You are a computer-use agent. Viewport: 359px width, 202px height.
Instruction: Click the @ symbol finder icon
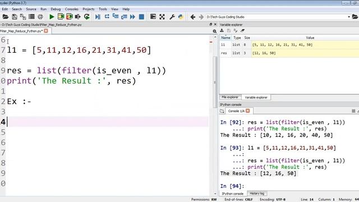[x=40, y=17]
